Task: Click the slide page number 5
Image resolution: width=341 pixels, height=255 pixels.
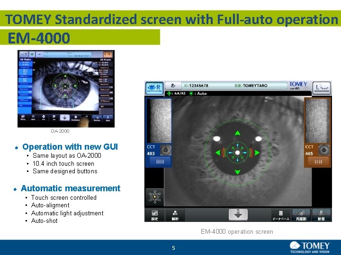Action: pos(173,248)
